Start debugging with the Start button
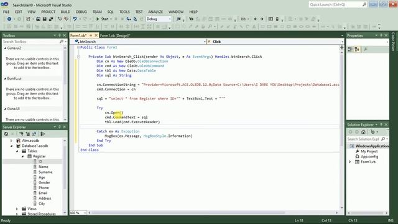 (x=103, y=19)
